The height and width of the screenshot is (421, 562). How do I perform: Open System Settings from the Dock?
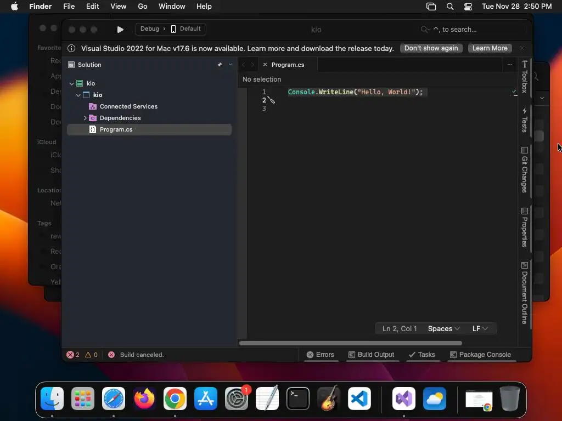237,399
